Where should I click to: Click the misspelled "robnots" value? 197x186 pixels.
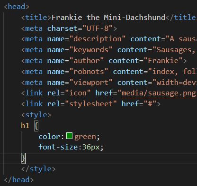coord(89,72)
